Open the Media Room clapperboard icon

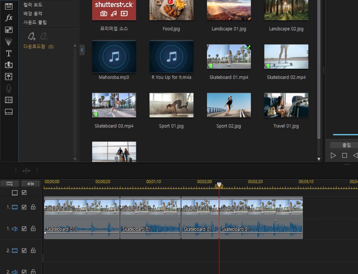9,6
